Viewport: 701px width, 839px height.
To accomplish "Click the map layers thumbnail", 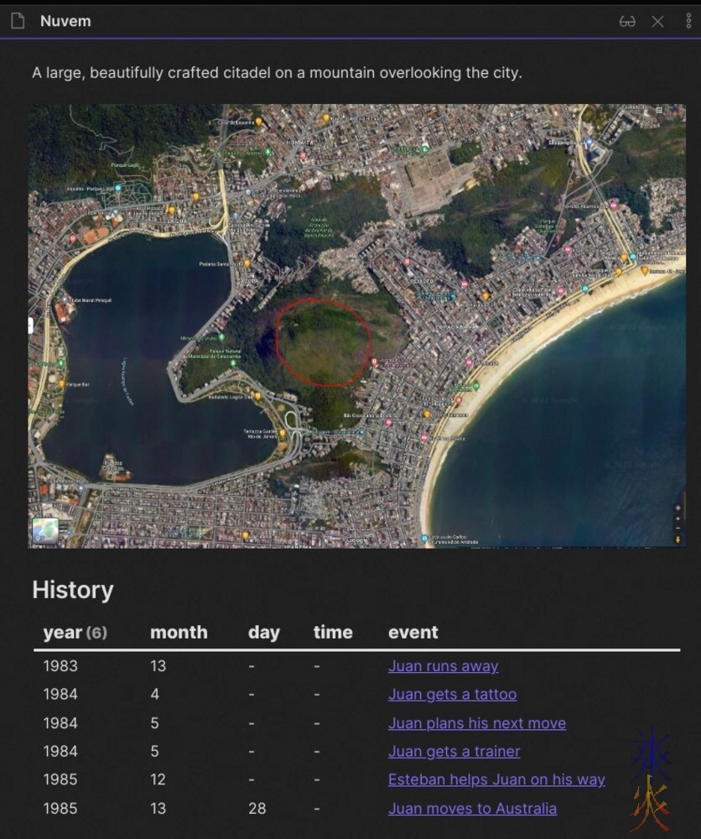I will click(45, 531).
